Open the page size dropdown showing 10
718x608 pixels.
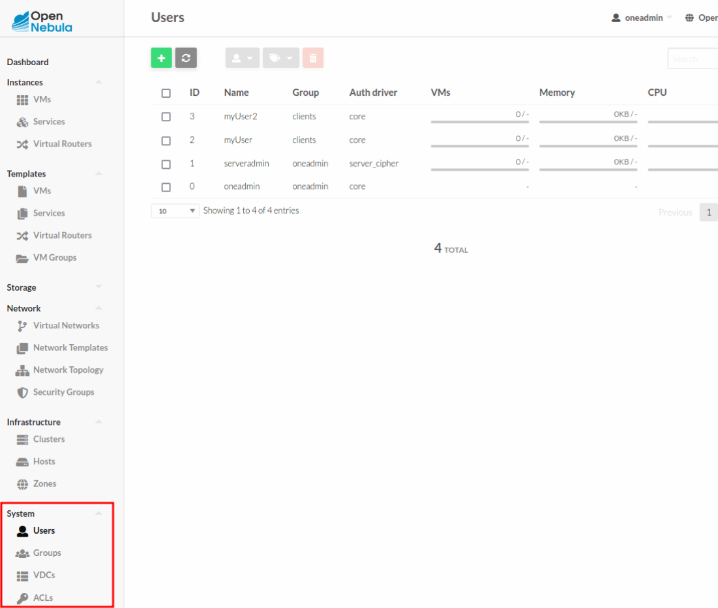(x=175, y=211)
